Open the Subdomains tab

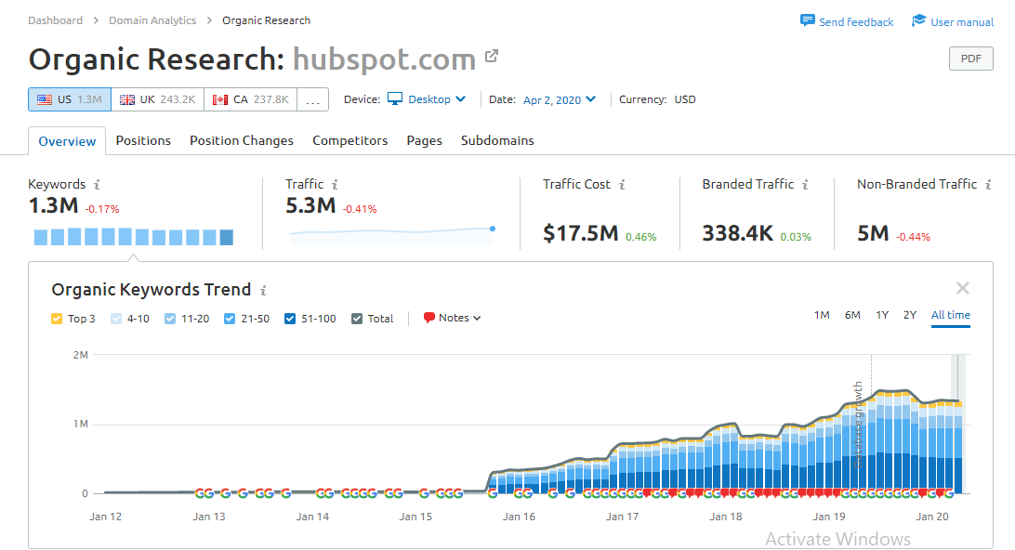[497, 140]
